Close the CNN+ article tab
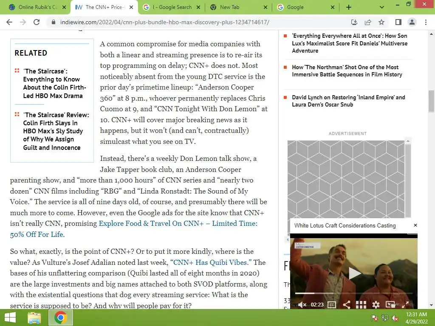435x326 pixels. point(132,7)
